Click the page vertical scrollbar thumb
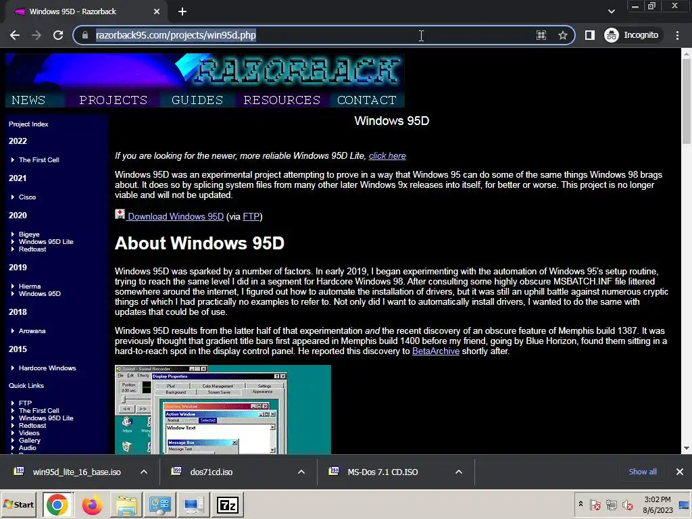This screenshot has height=519, width=692. (687, 101)
